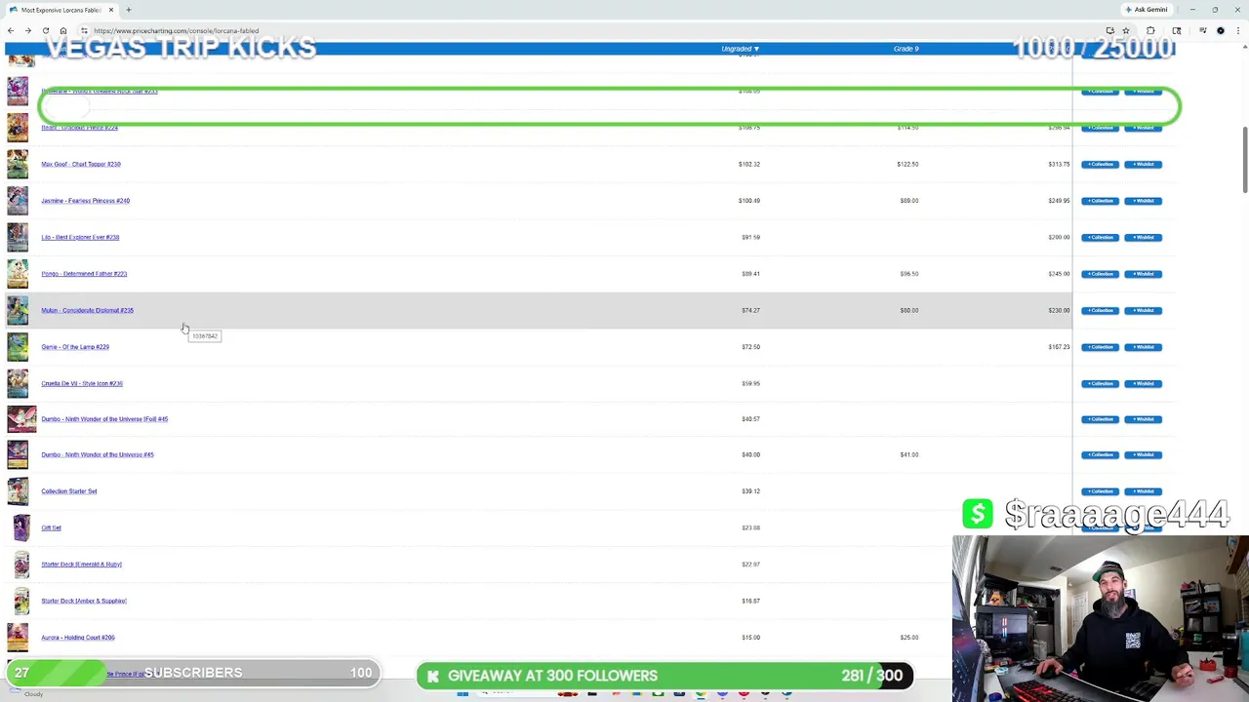
Task: Sort by the Grade 9 column header
Action: point(906,49)
